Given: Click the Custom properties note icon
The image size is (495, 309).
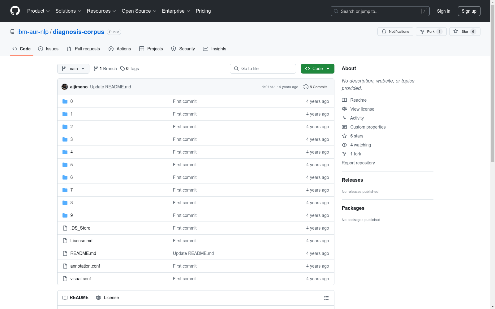Looking at the screenshot, I should click(344, 127).
